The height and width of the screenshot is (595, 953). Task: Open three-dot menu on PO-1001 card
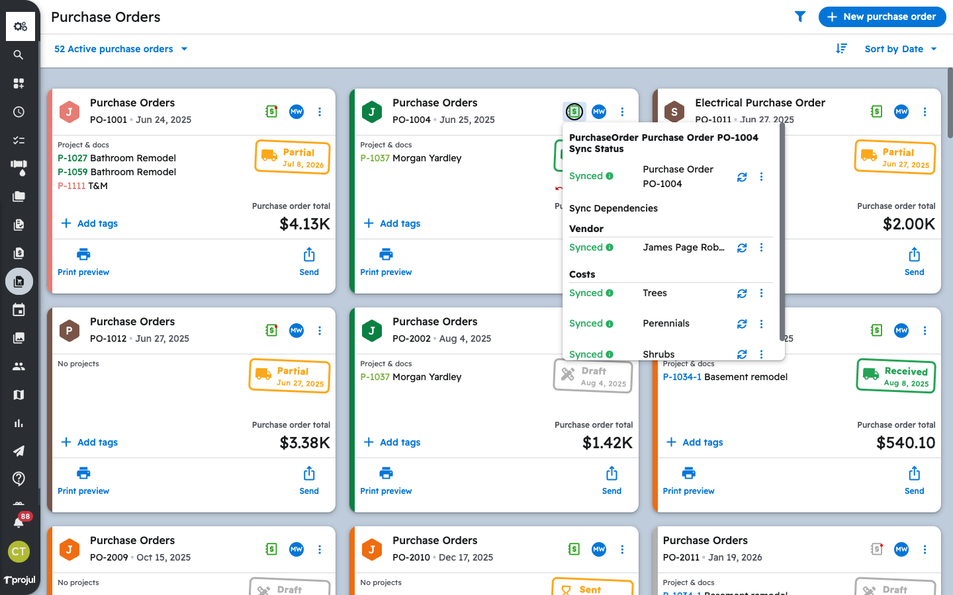(x=320, y=112)
